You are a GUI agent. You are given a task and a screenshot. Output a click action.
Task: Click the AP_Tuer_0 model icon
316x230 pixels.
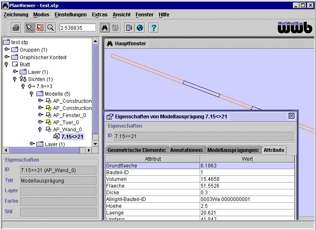(48, 122)
